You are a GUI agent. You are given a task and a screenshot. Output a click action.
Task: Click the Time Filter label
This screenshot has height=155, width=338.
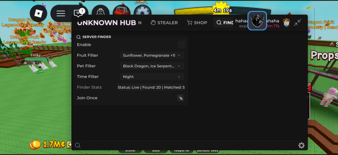pyautogui.click(x=88, y=76)
